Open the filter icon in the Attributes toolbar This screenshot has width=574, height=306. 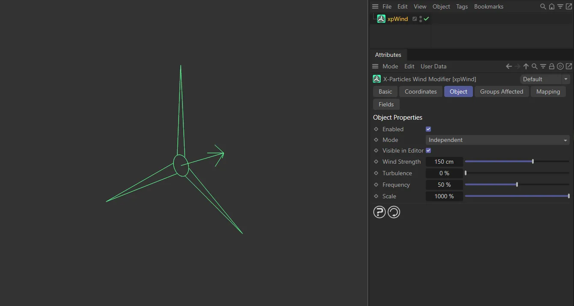[x=543, y=66]
